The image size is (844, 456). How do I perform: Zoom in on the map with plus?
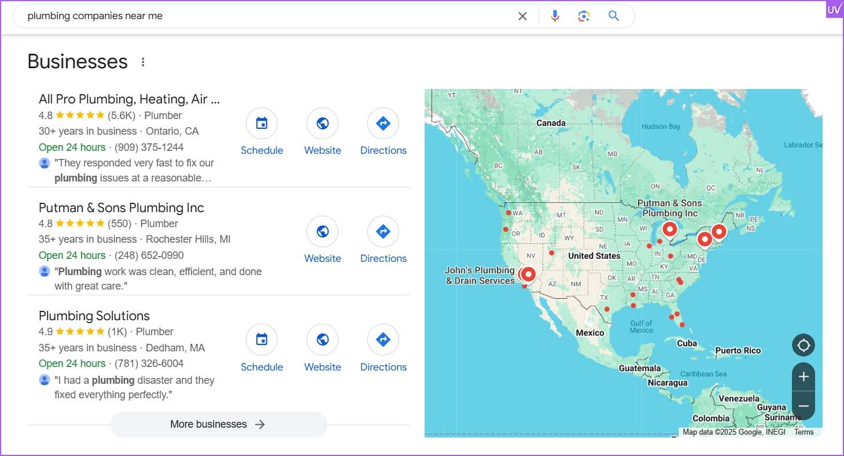804,377
